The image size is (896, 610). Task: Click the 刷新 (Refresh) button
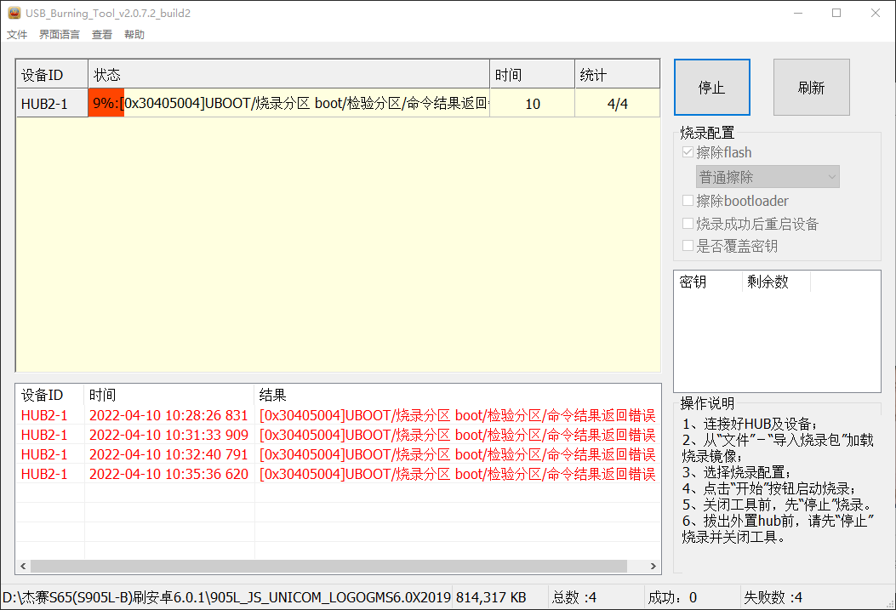[x=810, y=87]
